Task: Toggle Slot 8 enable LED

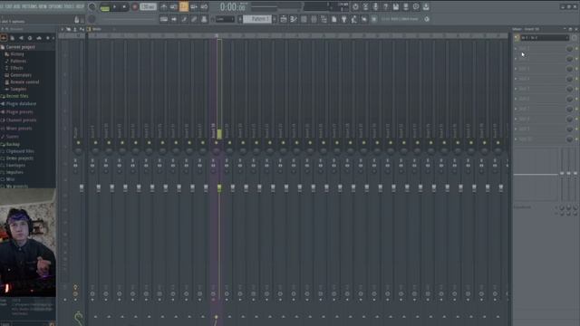Action: tap(576, 119)
